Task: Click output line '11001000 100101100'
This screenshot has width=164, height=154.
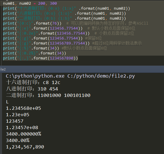Action: tap(48, 95)
